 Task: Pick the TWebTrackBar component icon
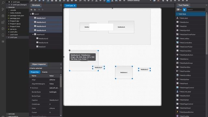tap(177, 71)
